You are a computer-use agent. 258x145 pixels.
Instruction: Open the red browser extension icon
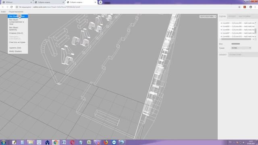(245, 7)
